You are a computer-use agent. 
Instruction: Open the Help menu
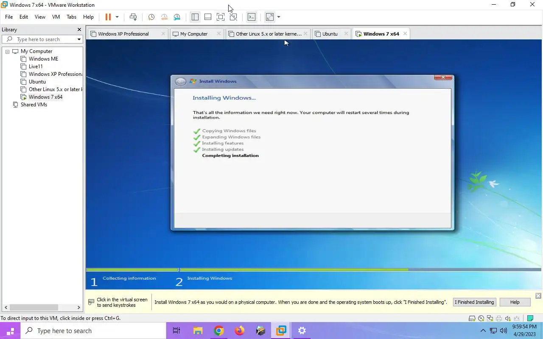click(x=88, y=17)
